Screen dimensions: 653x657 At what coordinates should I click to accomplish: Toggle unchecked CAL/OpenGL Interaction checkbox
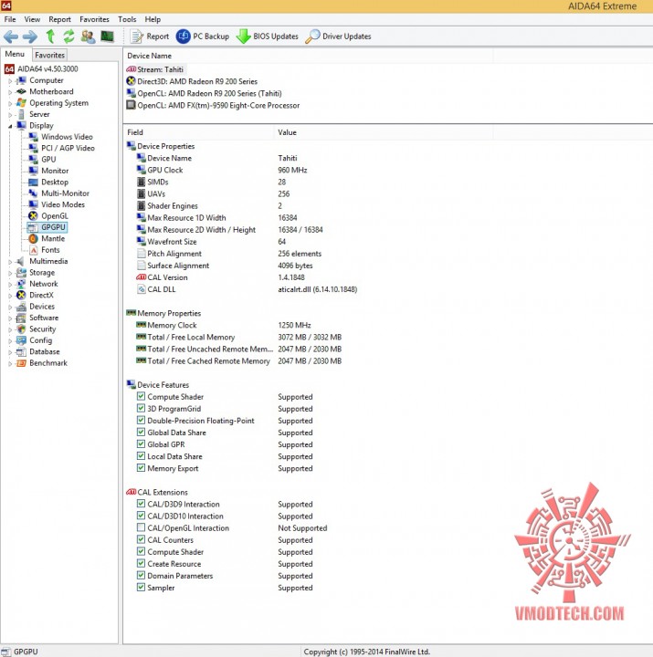[141, 527]
